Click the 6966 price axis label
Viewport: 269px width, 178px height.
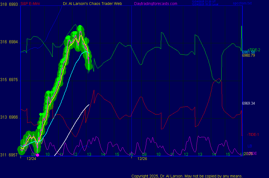(x=13, y=117)
